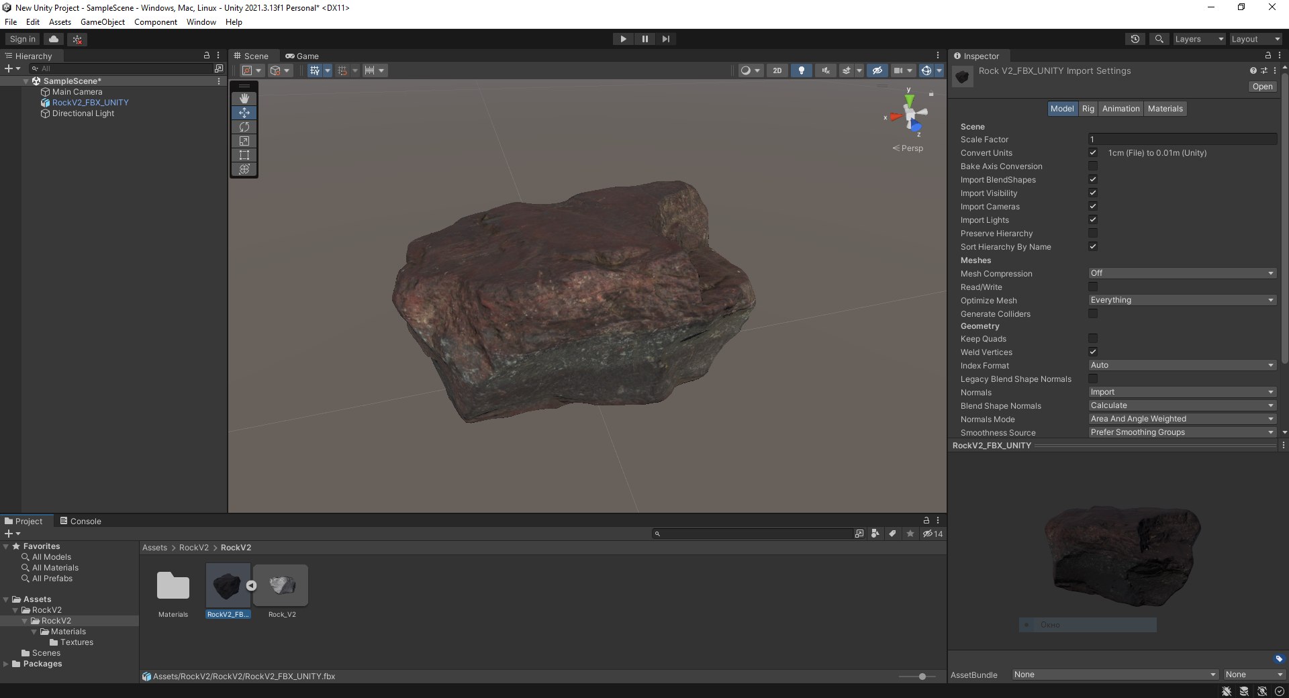
Task: Switch to the Rig tab
Action: pyautogui.click(x=1088, y=109)
